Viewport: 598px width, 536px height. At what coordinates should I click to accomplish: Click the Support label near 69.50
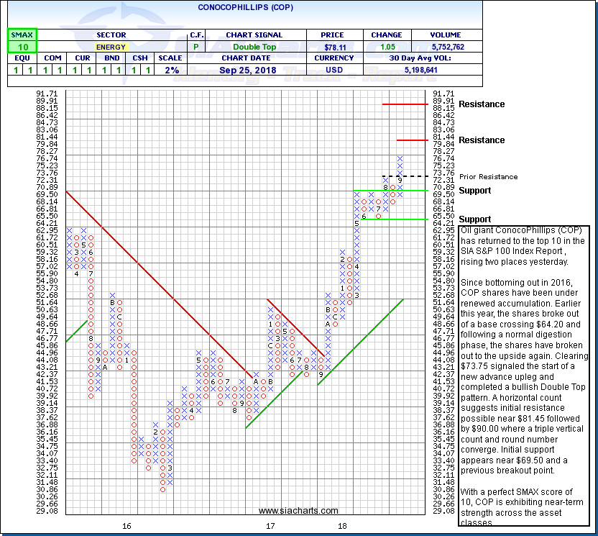[x=474, y=191]
